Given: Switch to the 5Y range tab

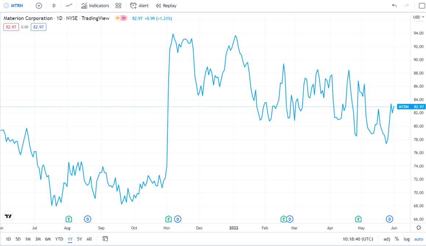Looking at the screenshot, I should coord(79,239).
